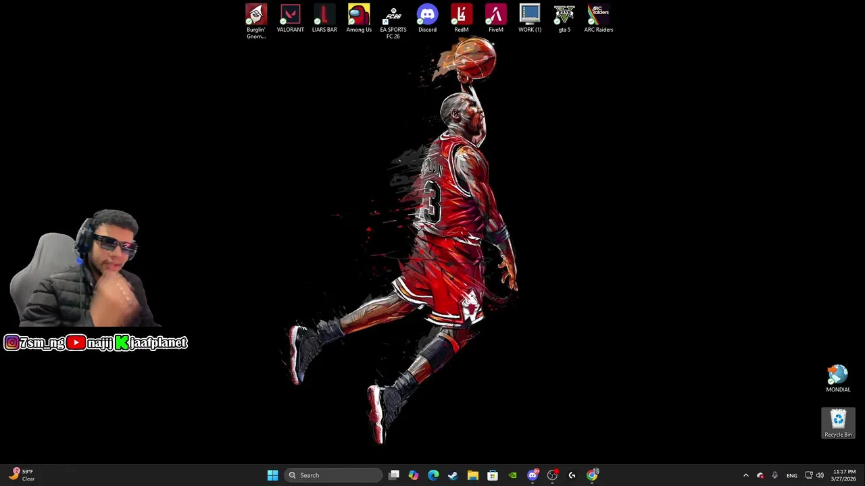865x486 pixels.
Task: Open Microsoft Edge from the taskbar
Action: pyautogui.click(x=433, y=475)
